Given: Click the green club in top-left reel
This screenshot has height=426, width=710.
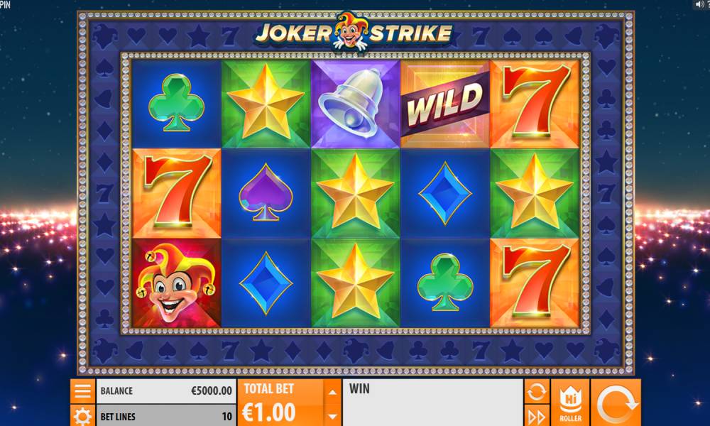Looking at the screenshot, I should (177, 104).
